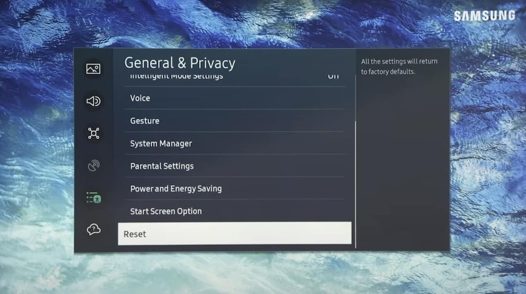Open the Picture settings icon
The image size is (526, 294).
pos(93,69)
